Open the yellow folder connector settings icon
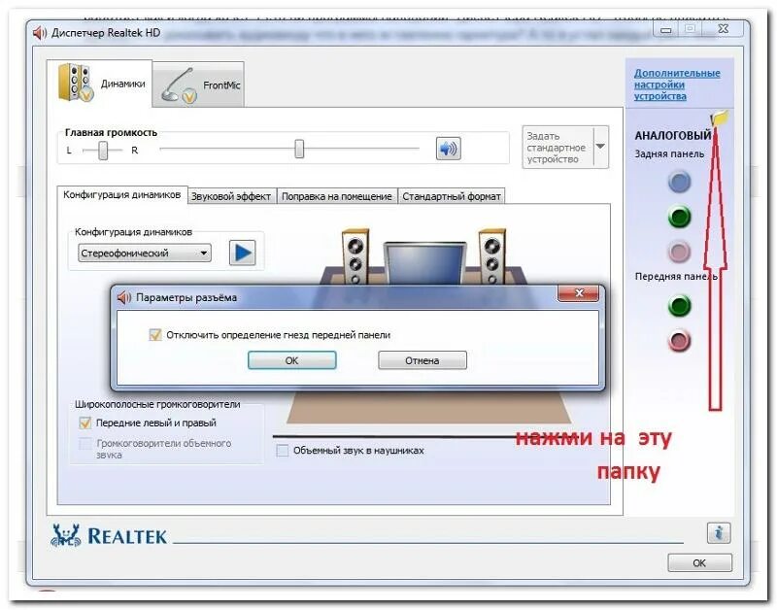Image resolution: width=777 pixels, height=610 pixels. pyautogui.click(x=720, y=119)
